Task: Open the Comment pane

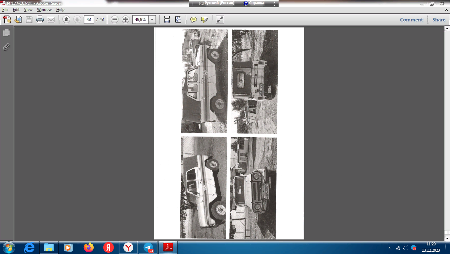Action: [x=411, y=20]
